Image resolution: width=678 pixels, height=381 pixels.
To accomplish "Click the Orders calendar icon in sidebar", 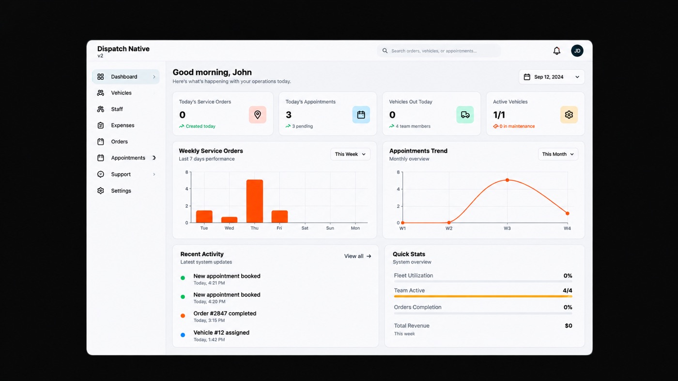I will pos(101,142).
